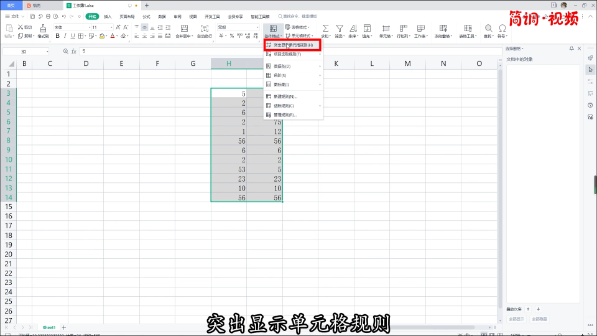Click the font color red A swatch
Screen dimensions: 597x336
pyautogui.click(x=113, y=36)
